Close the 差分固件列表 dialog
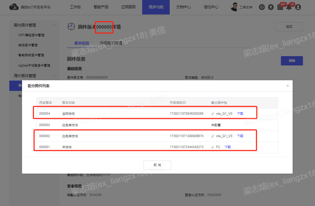Viewport: 315px width, 206px height. pos(288,86)
